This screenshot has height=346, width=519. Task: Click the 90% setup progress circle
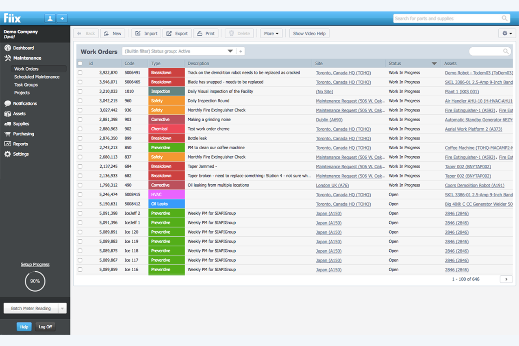(35, 281)
